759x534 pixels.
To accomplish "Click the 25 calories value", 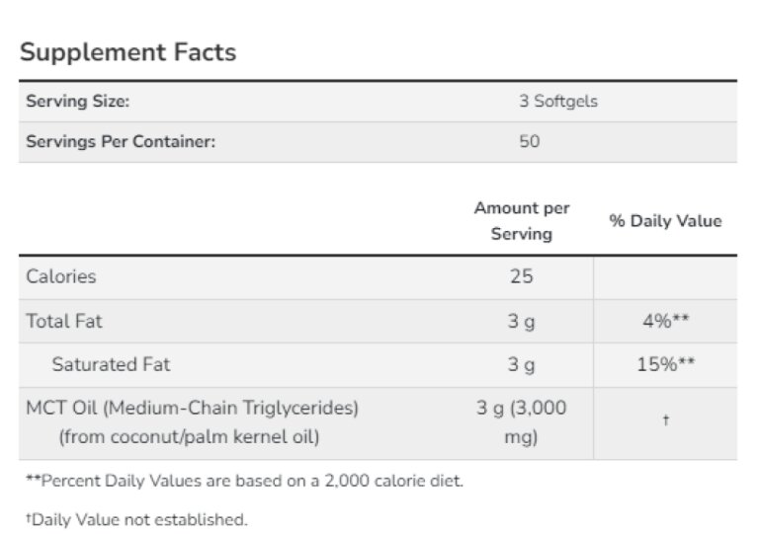I will pos(521,276).
